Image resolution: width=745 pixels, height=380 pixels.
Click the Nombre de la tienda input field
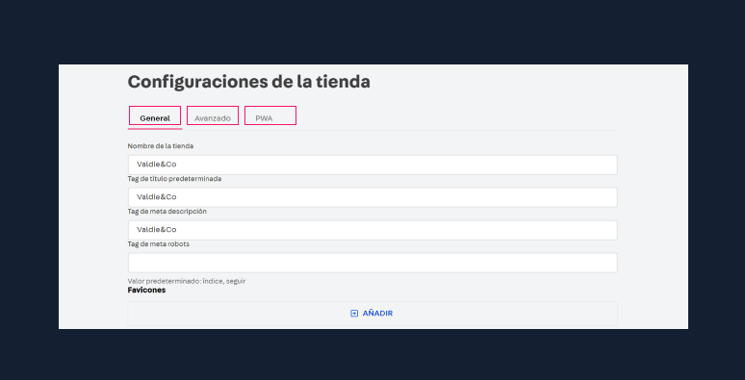coord(372,165)
